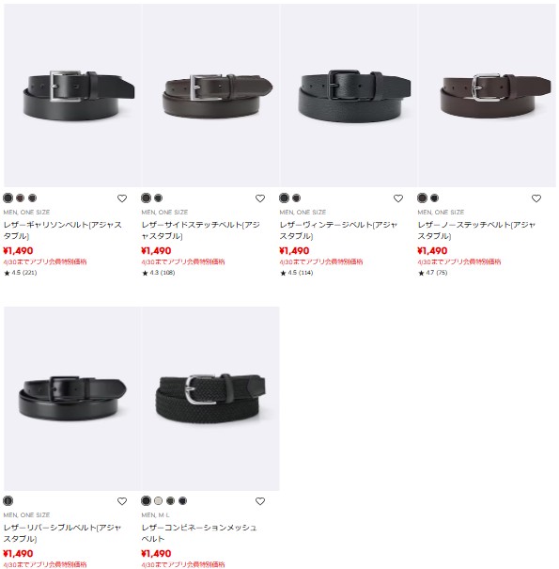The width and height of the screenshot is (559, 569).
Task: Favorite the レザーノーステッチベルト with heart icon
Action: click(x=536, y=198)
